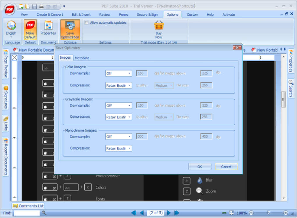
Task: Go to the Review ribbon tab
Action: tap(105, 15)
